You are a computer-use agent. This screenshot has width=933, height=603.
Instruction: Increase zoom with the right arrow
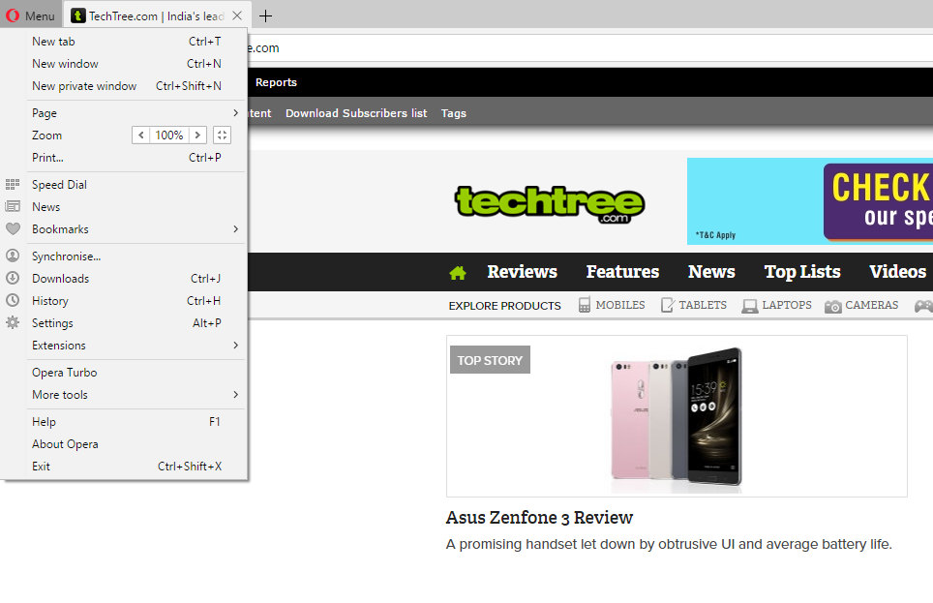pos(197,136)
